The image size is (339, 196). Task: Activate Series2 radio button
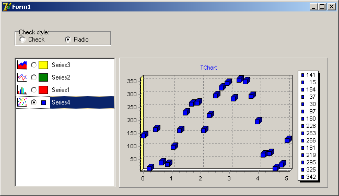33,77
